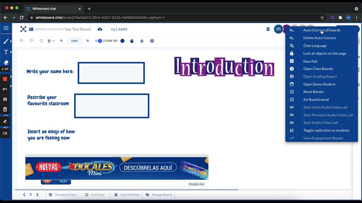Image resolution: width=362 pixels, height=203 pixels.
Task: Click the person location pin icon
Action: coord(268,29)
